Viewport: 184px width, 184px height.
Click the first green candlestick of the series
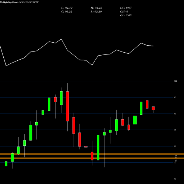[6, 164]
